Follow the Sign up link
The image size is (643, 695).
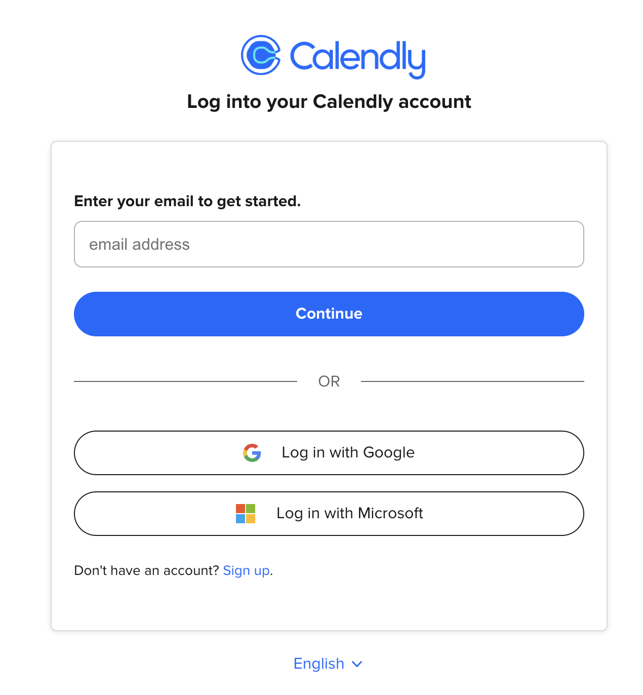(x=246, y=571)
